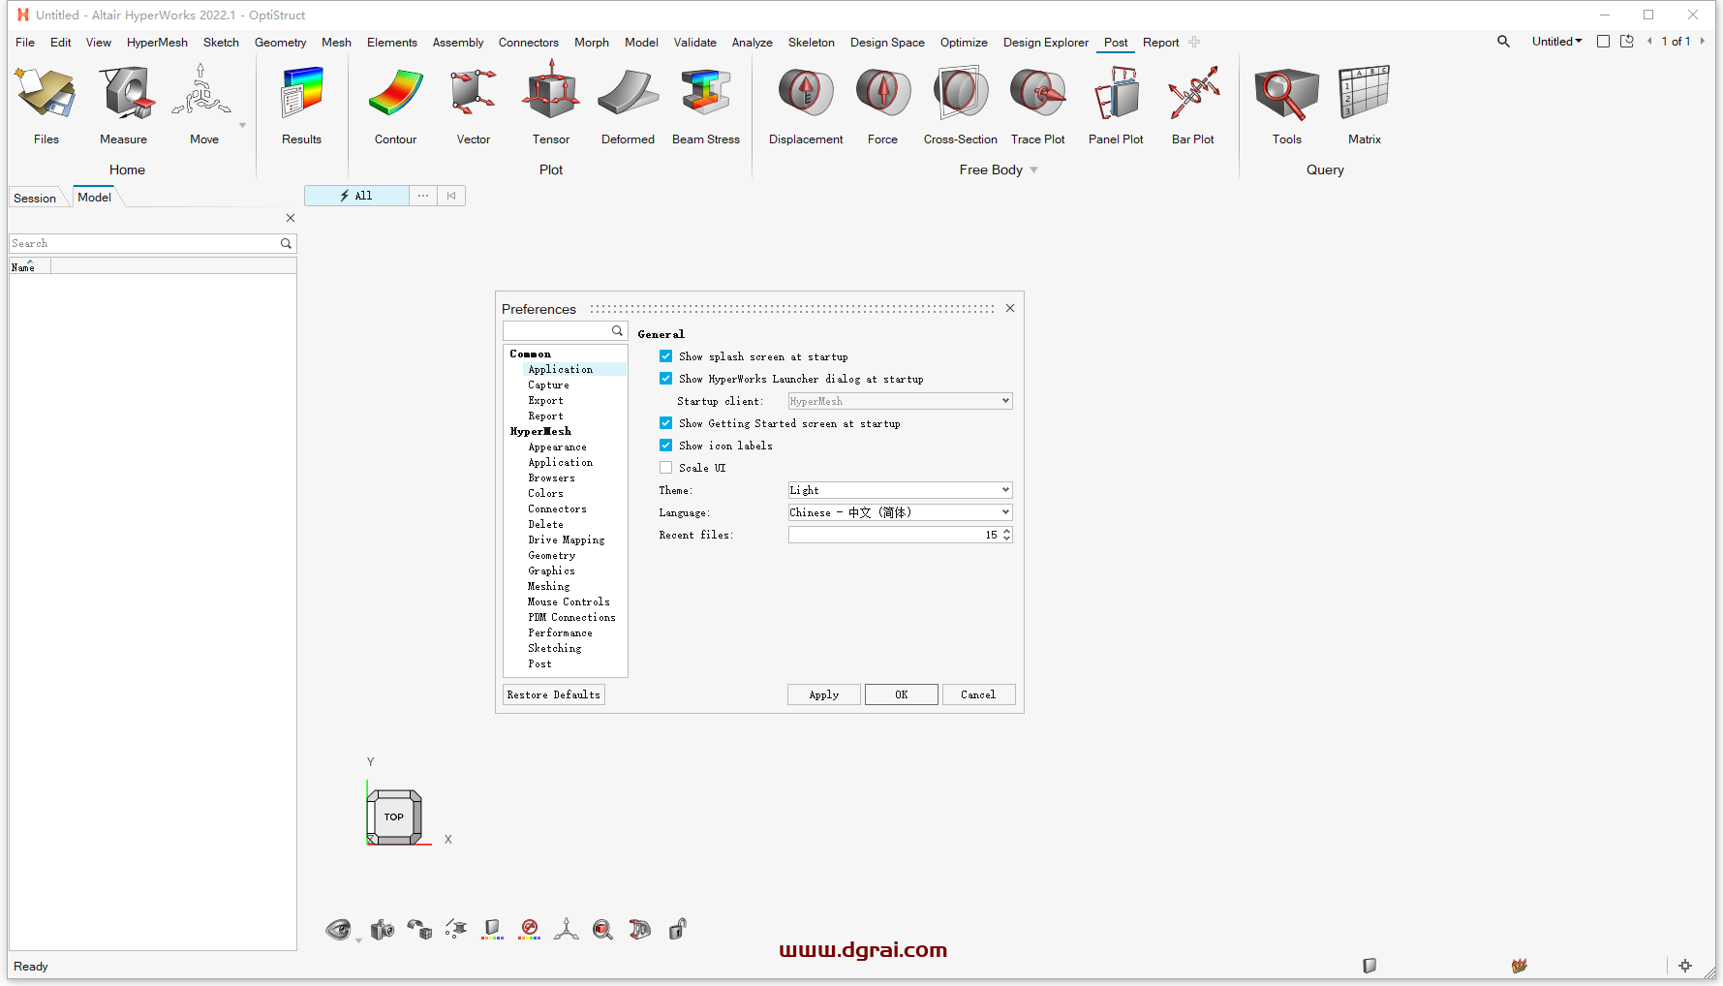Image resolution: width=1723 pixels, height=986 pixels.
Task: Open the Startup client dropdown
Action: [x=900, y=401]
